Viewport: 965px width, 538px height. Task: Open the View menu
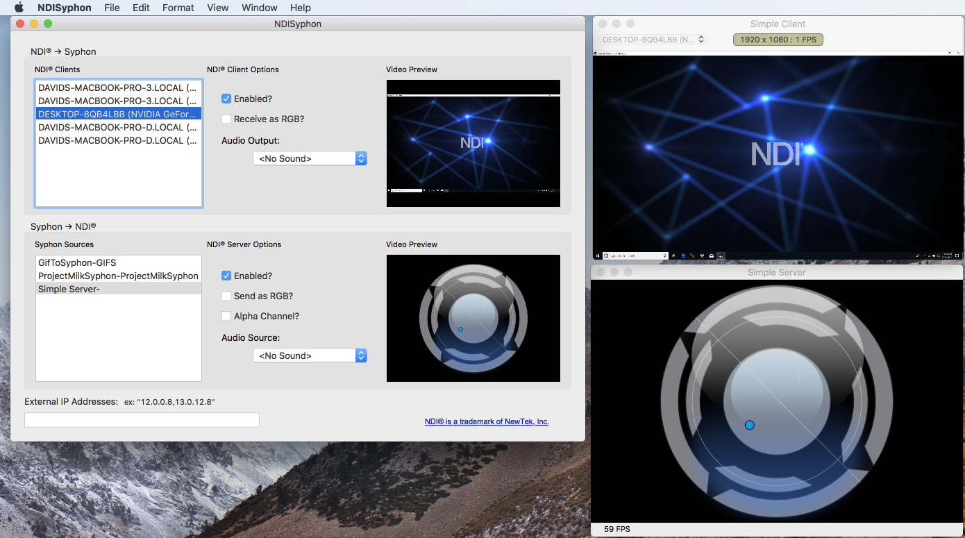(x=218, y=8)
